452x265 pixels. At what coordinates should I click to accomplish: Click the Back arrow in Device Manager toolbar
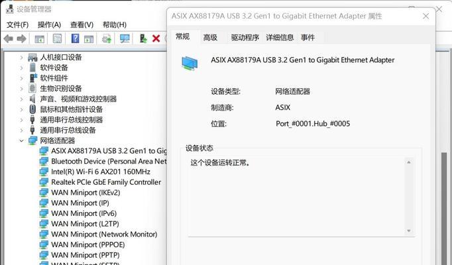[x=9, y=38]
